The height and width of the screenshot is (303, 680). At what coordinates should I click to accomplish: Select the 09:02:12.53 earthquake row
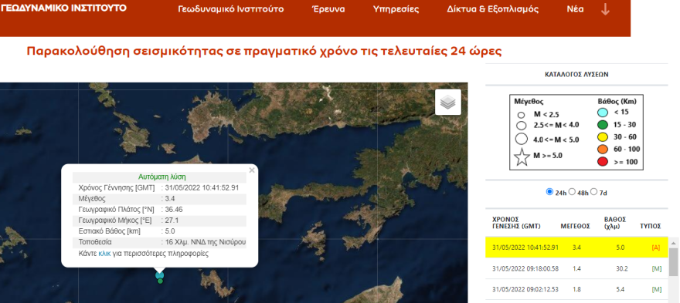point(576,289)
